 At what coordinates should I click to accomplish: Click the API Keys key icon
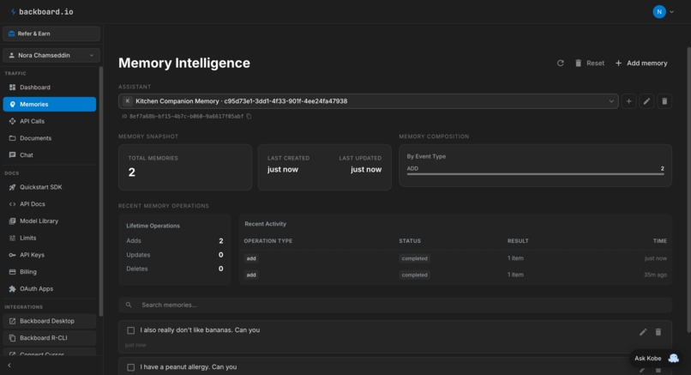tap(12, 255)
